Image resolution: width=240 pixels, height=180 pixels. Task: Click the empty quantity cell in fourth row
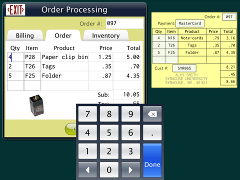pos(15,85)
